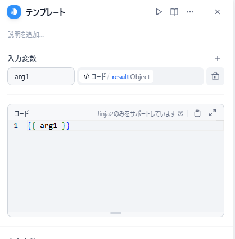Add a new input variable with plus
This screenshot has height=239, width=235.
(218, 58)
